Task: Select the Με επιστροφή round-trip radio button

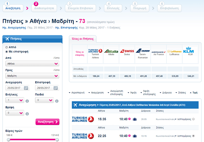Action: [7, 52]
